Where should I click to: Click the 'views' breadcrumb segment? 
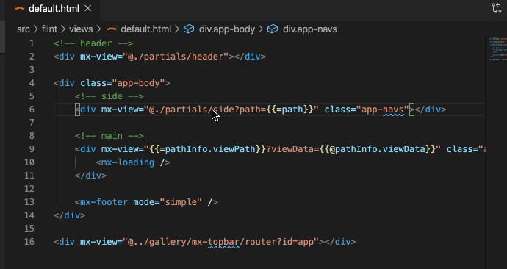click(x=81, y=29)
